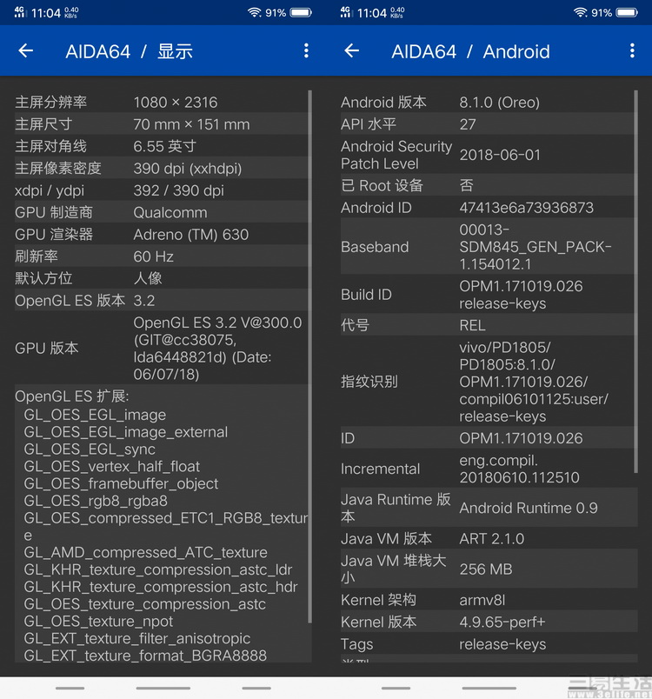Tap battery icon in left status bar
This screenshot has height=699, width=652.
301,13
